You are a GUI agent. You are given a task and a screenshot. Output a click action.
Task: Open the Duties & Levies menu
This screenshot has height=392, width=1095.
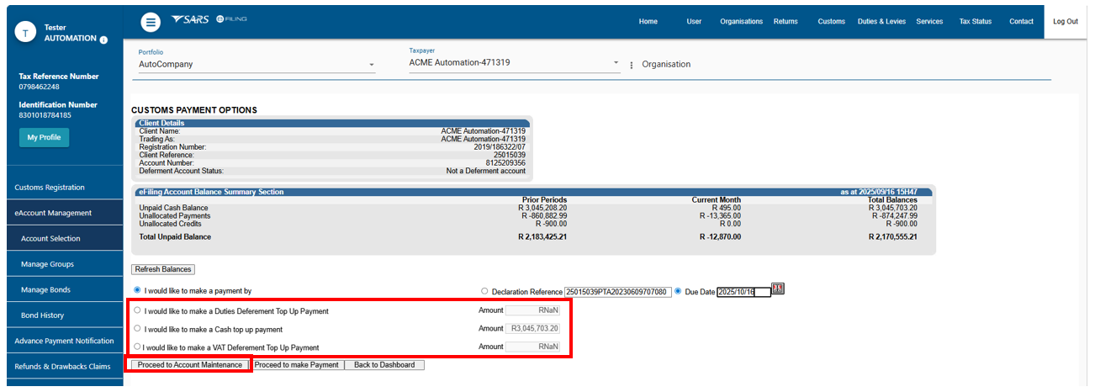coord(881,22)
